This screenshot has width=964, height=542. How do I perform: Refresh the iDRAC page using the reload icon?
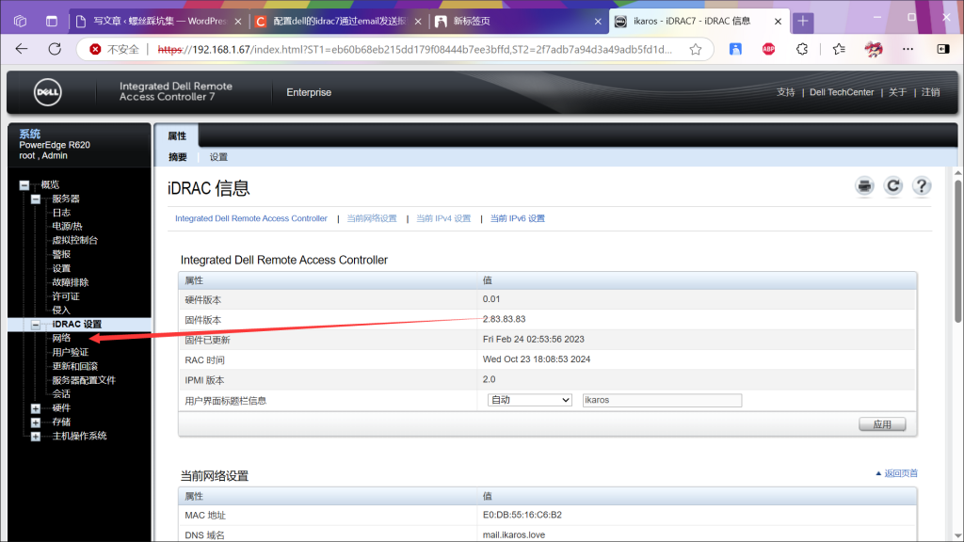tap(892, 186)
